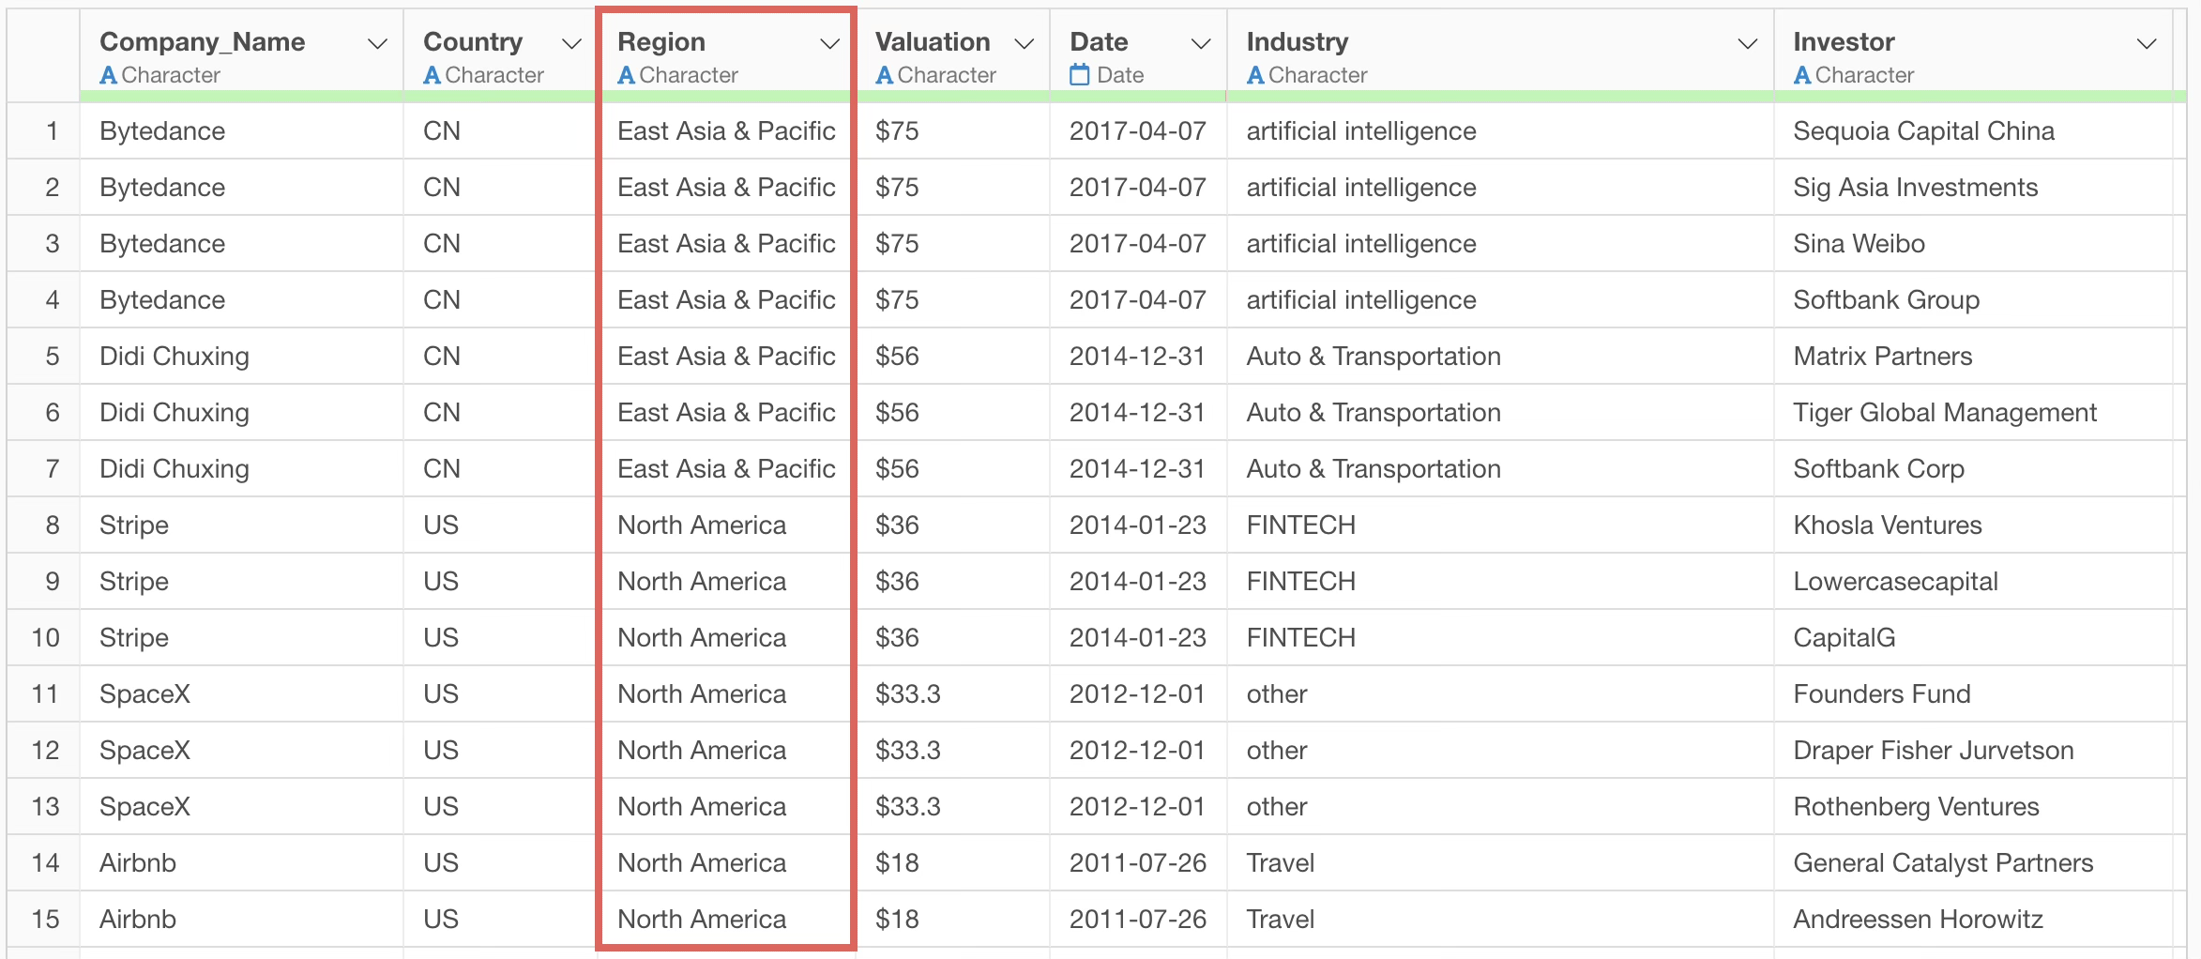Click the Character type icon under Industry
This screenshot has width=2201, height=959.
tap(1255, 75)
